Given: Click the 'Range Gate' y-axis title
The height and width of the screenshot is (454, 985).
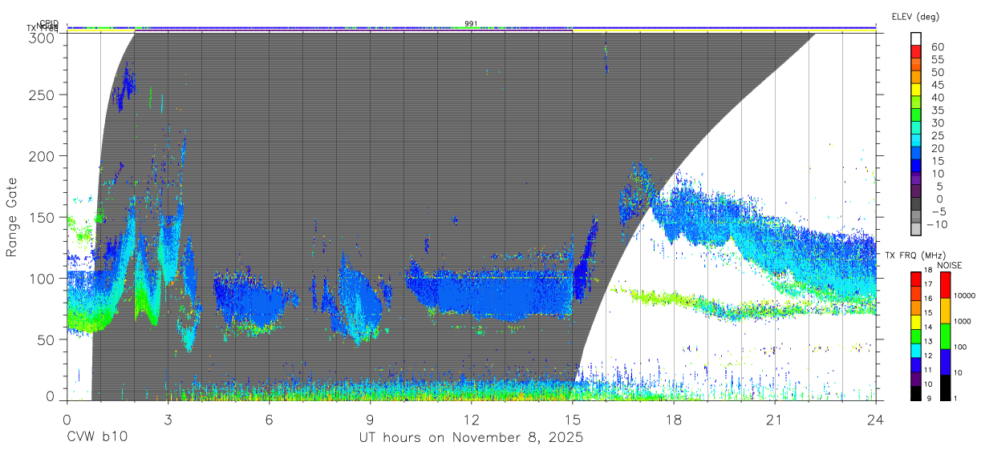Looking at the screenshot, I should pyautogui.click(x=12, y=218).
